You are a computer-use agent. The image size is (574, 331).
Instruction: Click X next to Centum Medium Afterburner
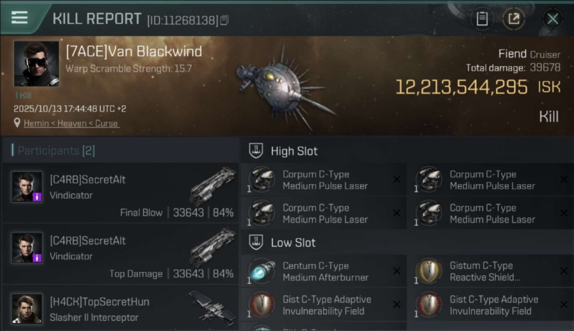tap(397, 271)
